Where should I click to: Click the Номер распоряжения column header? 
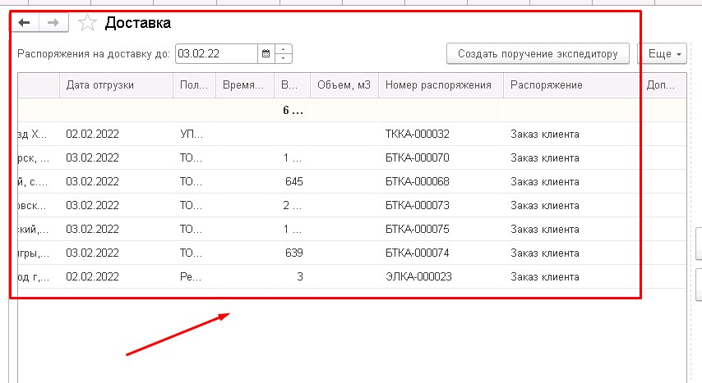click(x=438, y=84)
